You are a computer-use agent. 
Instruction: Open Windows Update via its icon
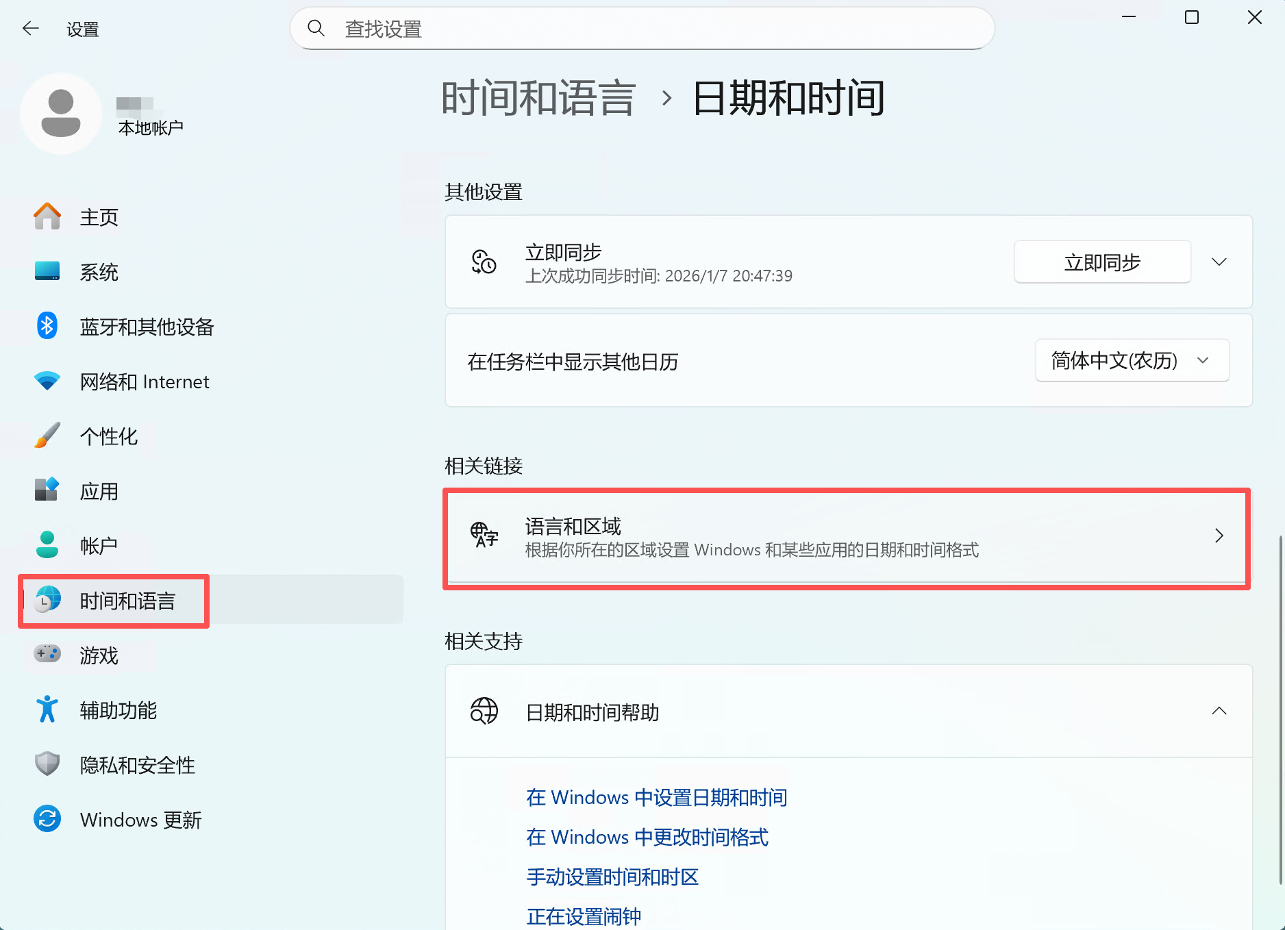tap(47, 819)
